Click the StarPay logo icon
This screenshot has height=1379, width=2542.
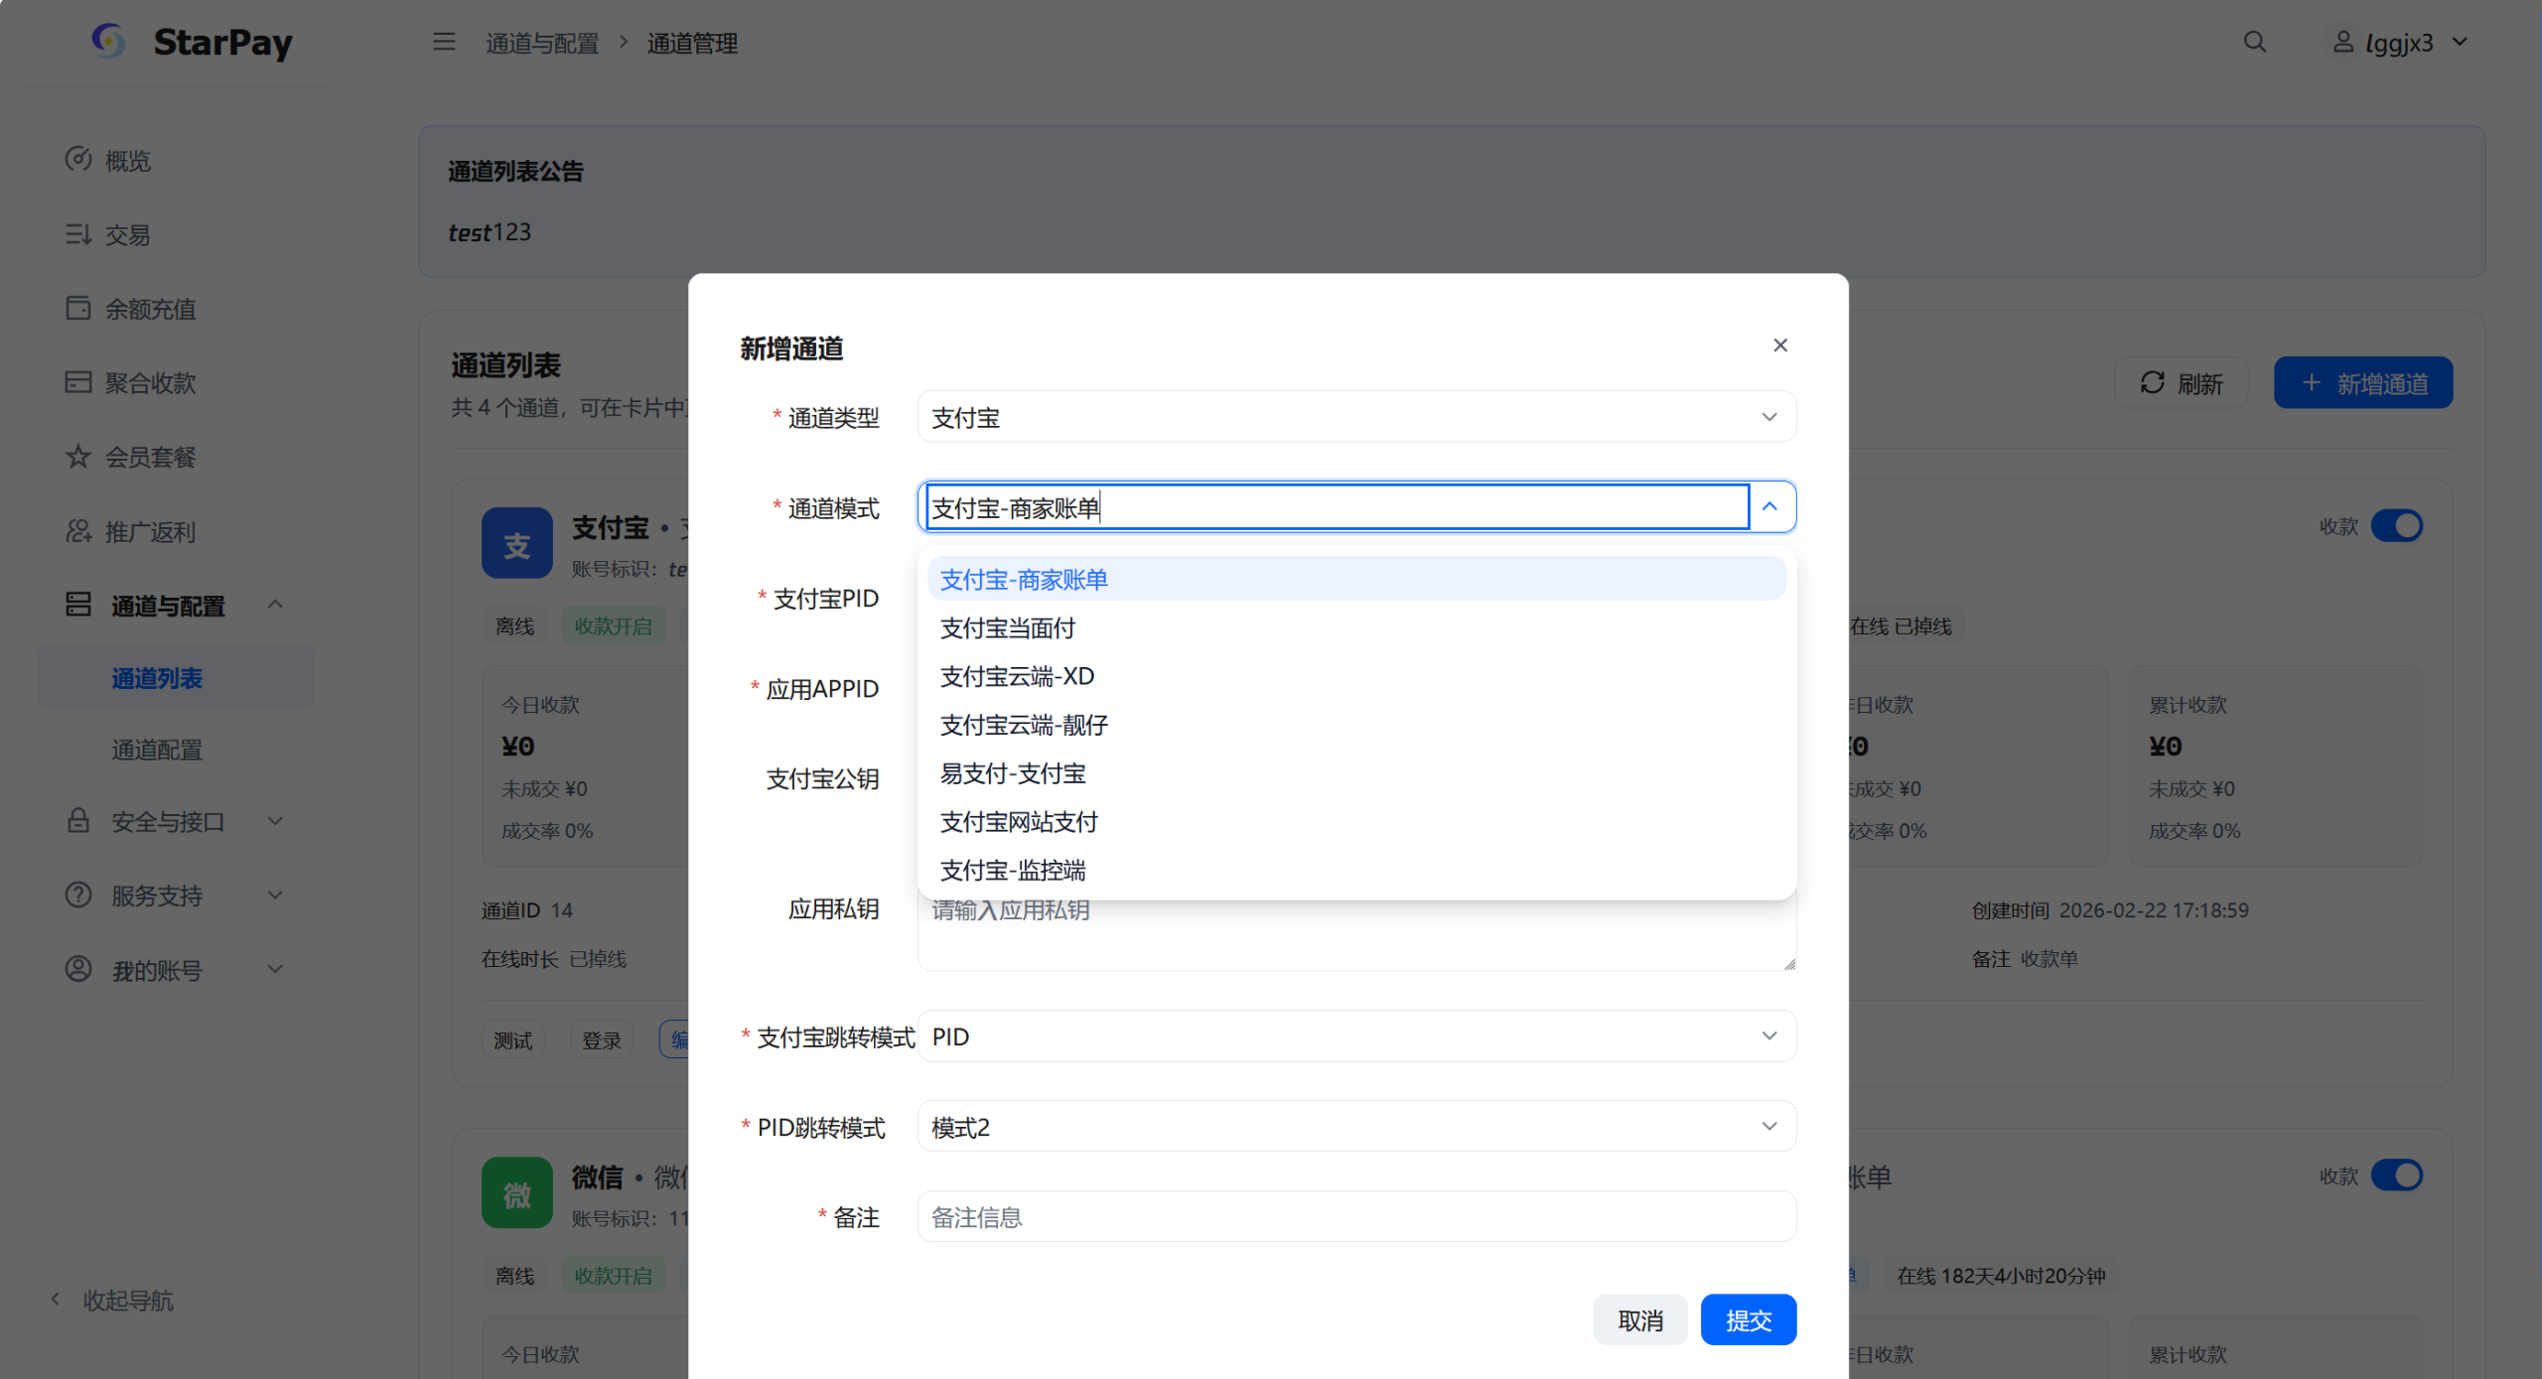point(108,42)
